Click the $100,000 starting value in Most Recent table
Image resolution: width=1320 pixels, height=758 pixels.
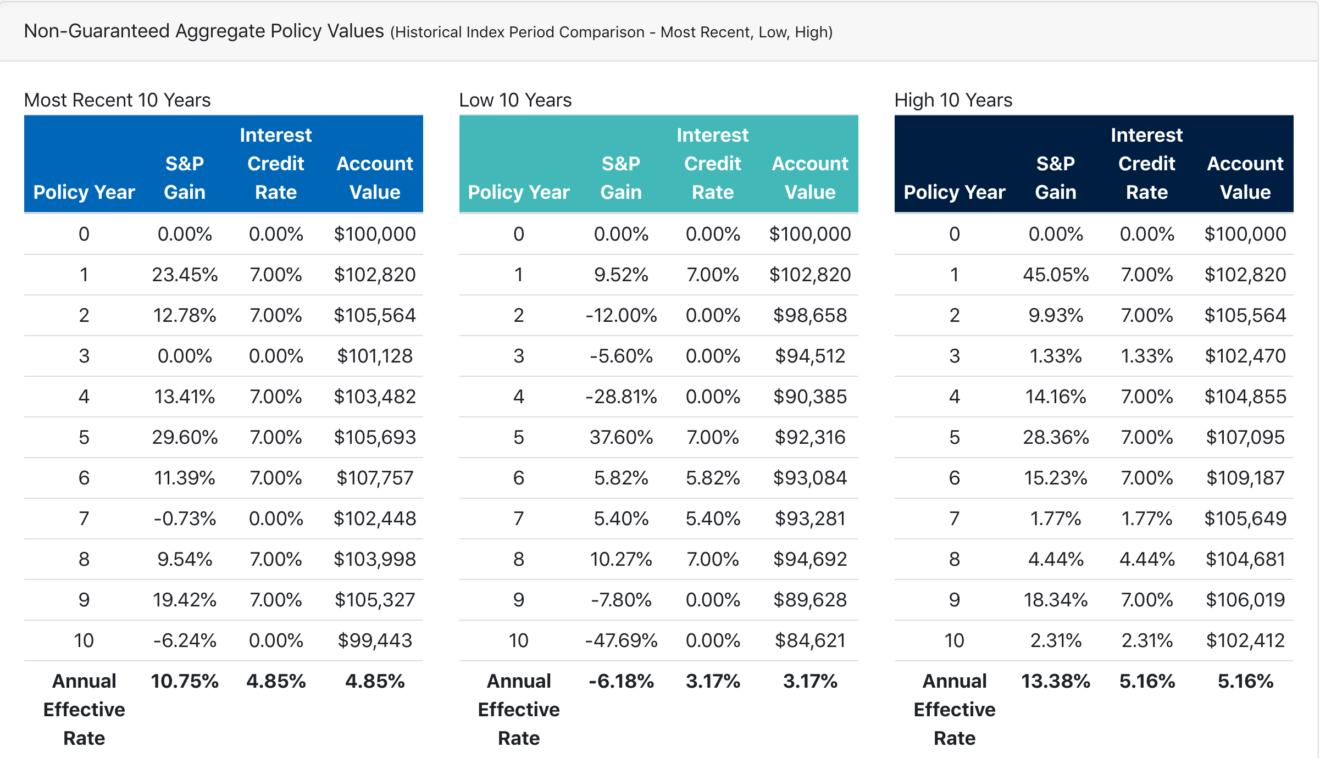point(374,233)
